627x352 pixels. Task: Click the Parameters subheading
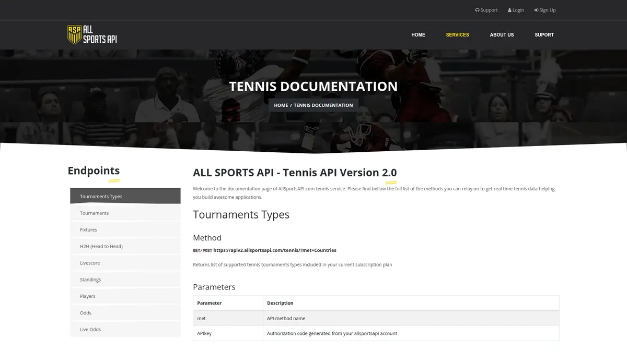214,287
